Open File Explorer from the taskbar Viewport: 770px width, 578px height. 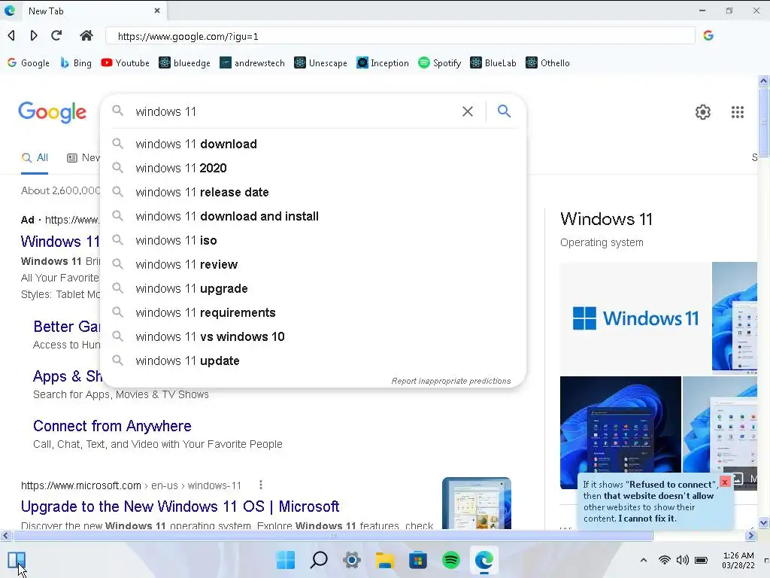385,560
